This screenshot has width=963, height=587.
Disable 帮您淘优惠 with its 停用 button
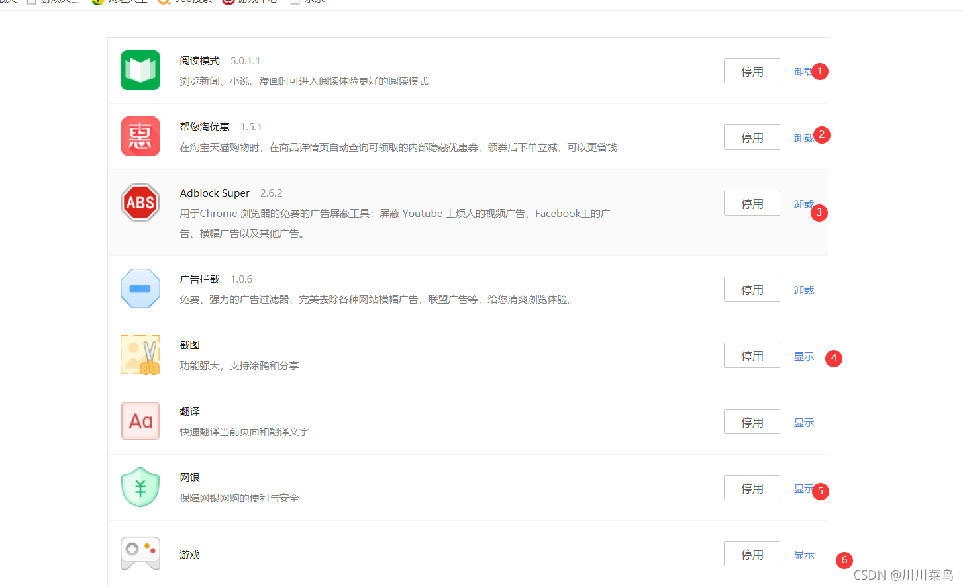coord(752,138)
